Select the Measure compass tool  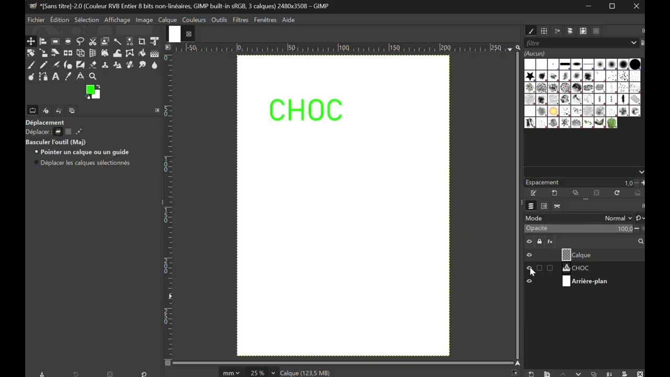click(80, 76)
